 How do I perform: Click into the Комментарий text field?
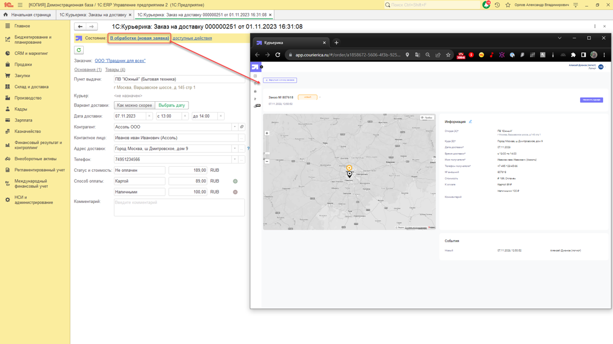click(x=179, y=207)
